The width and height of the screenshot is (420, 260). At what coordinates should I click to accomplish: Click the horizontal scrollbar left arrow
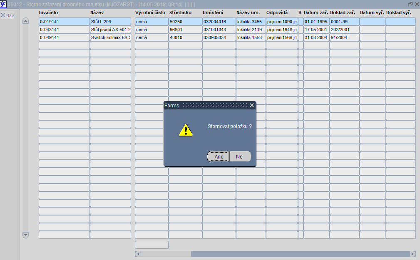[138, 254]
